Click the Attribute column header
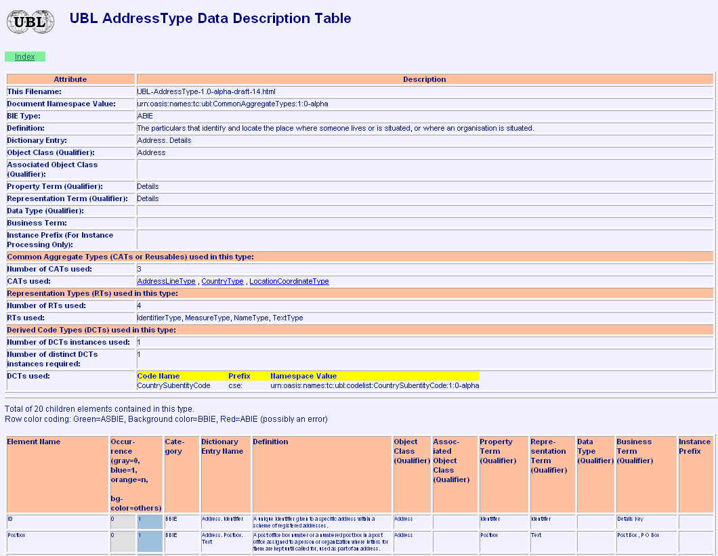The image size is (718, 556). pyautogui.click(x=70, y=79)
